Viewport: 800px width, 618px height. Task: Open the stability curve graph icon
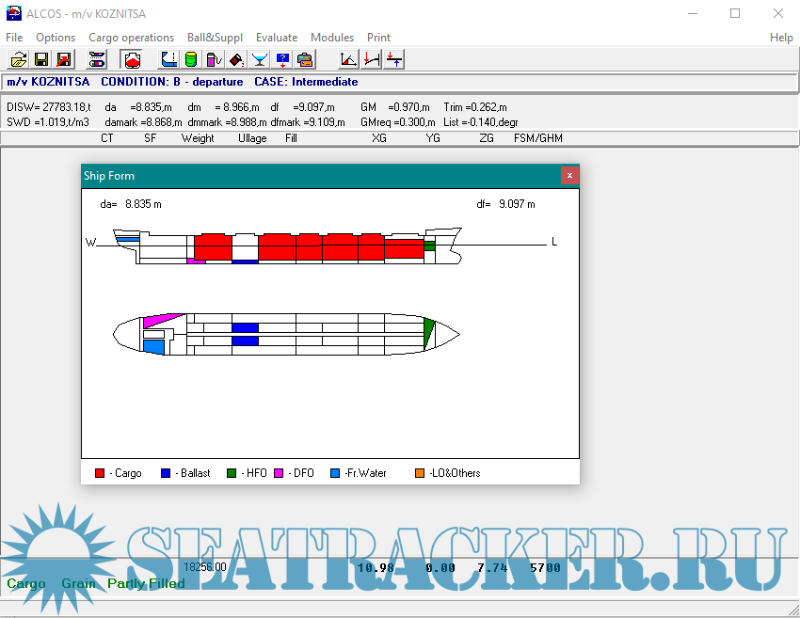(348, 59)
